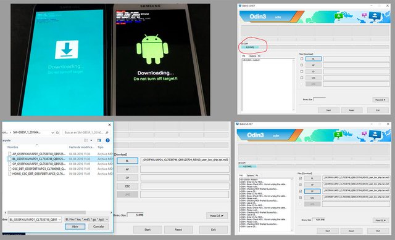Screen dimensions: 395x240
Task: Click the 0:[COM5] port box in the empty Odin window
Action: [x=249, y=47]
